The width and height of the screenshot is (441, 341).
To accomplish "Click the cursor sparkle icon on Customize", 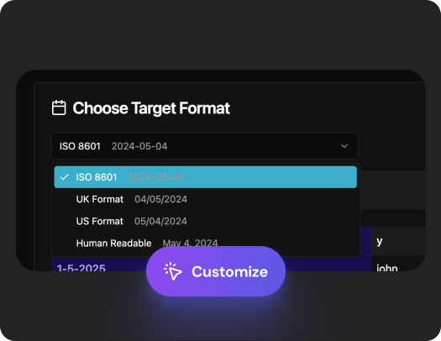I will (173, 271).
